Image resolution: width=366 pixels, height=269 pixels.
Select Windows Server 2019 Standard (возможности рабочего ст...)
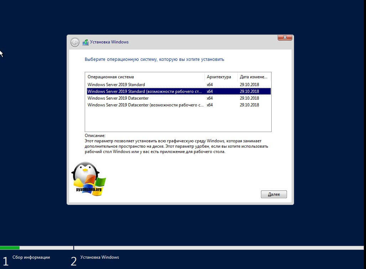(179, 91)
